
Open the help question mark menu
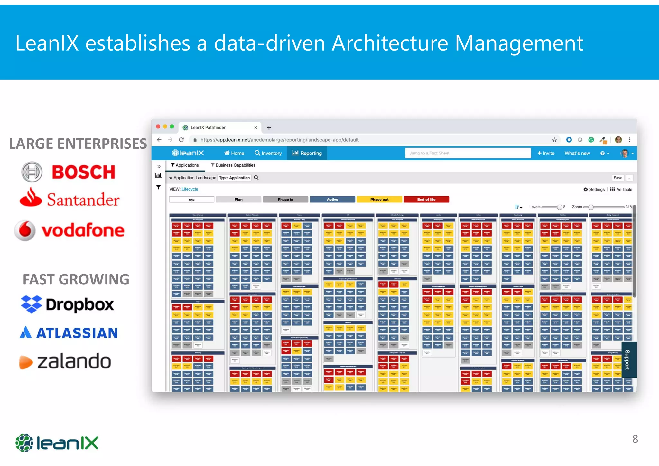pos(605,153)
